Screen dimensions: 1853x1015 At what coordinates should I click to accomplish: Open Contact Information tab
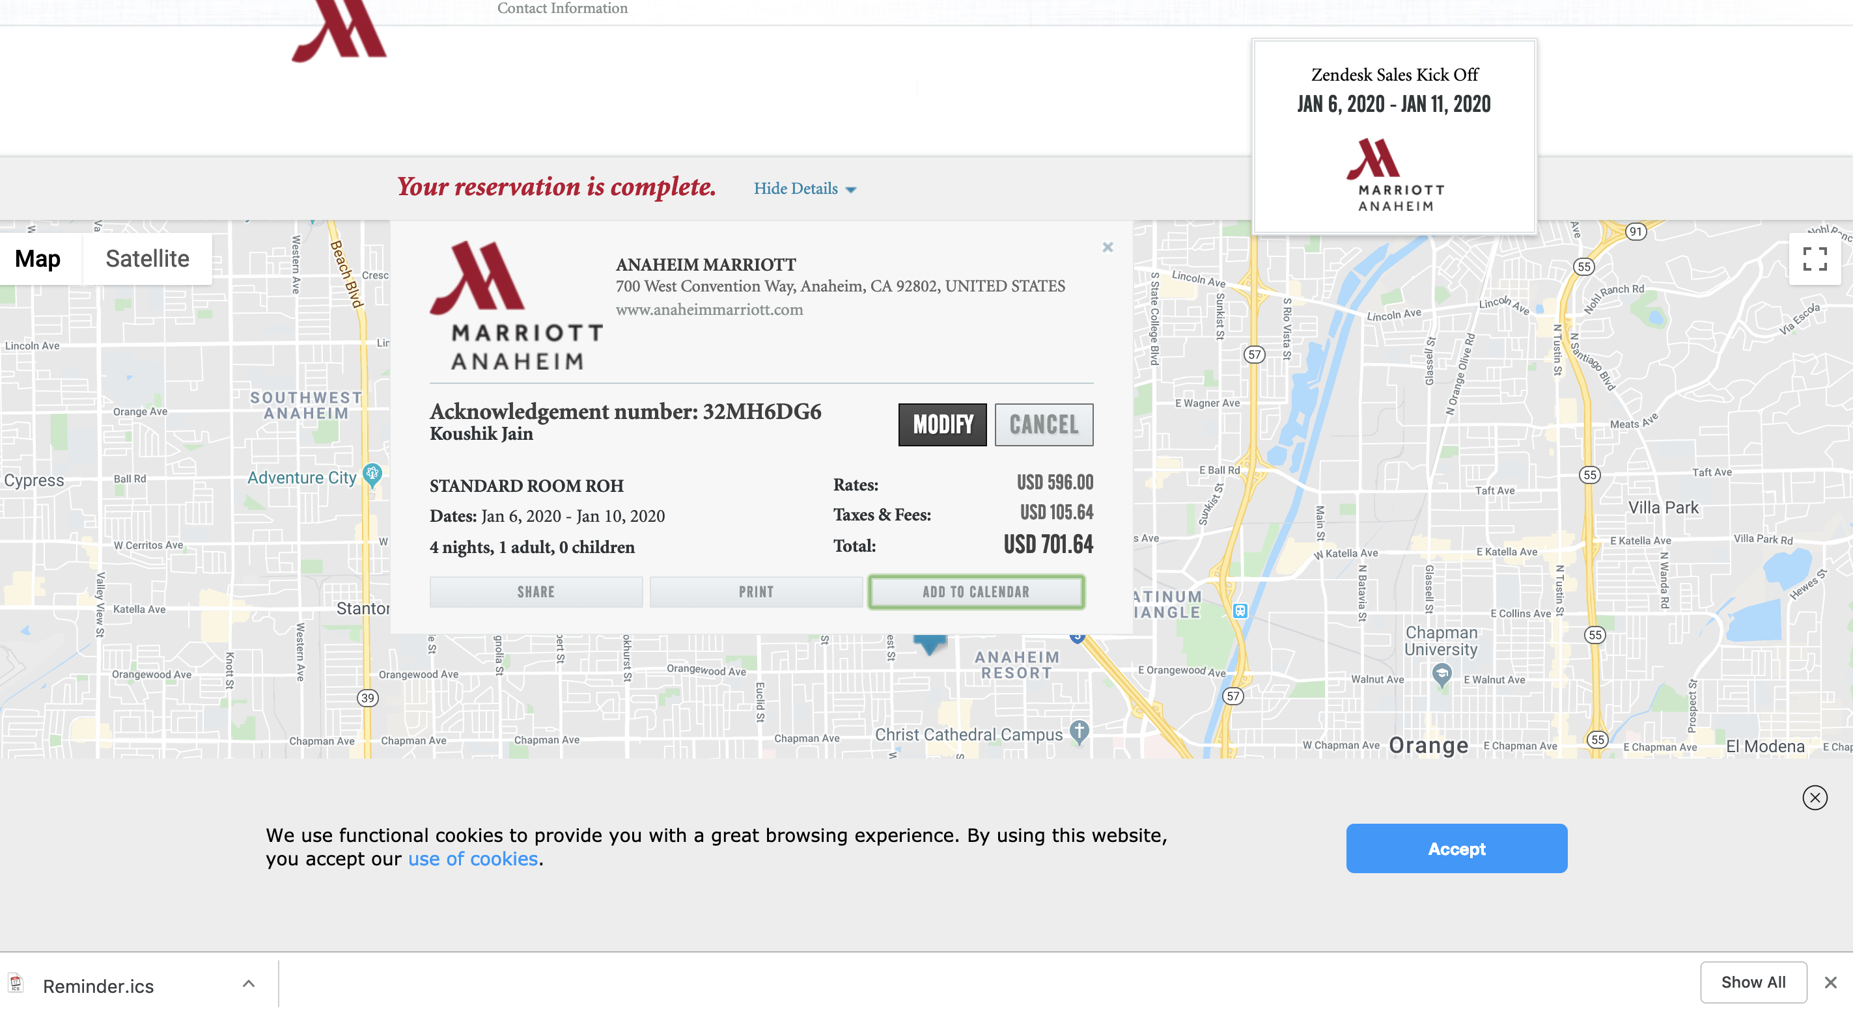click(562, 8)
